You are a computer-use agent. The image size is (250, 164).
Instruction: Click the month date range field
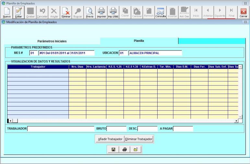click(66, 53)
